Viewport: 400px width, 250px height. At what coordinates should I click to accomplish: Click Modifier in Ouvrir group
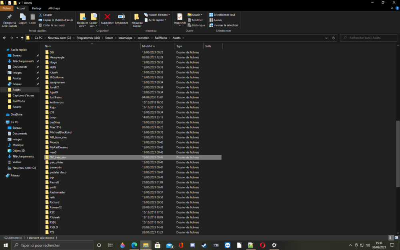pos(195,20)
